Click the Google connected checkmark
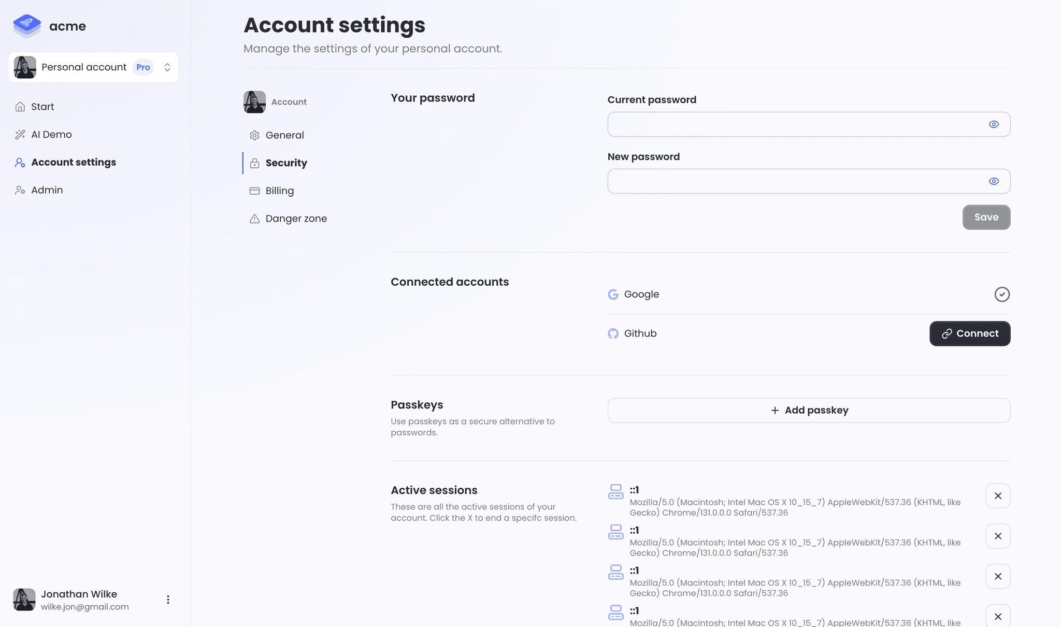Screen dimensions: 1061x627 click(x=1002, y=294)
